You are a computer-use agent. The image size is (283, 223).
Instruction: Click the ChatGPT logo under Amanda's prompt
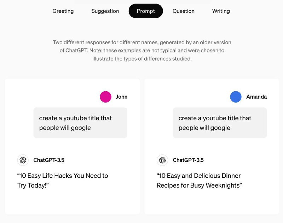click(x=162, y=160)
